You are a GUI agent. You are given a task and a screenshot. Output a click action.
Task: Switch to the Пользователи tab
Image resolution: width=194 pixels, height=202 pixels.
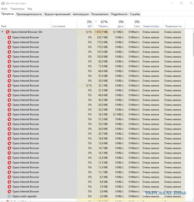click(x=100, y=14)
